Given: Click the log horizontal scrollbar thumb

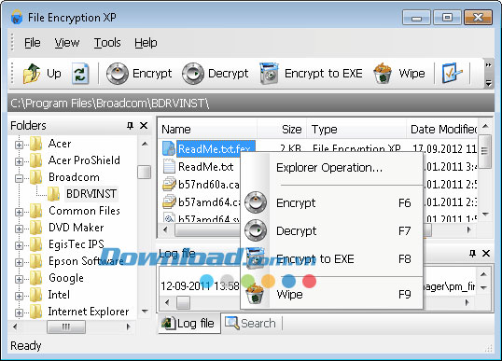Looking at the screenshot, I should 183,302.
